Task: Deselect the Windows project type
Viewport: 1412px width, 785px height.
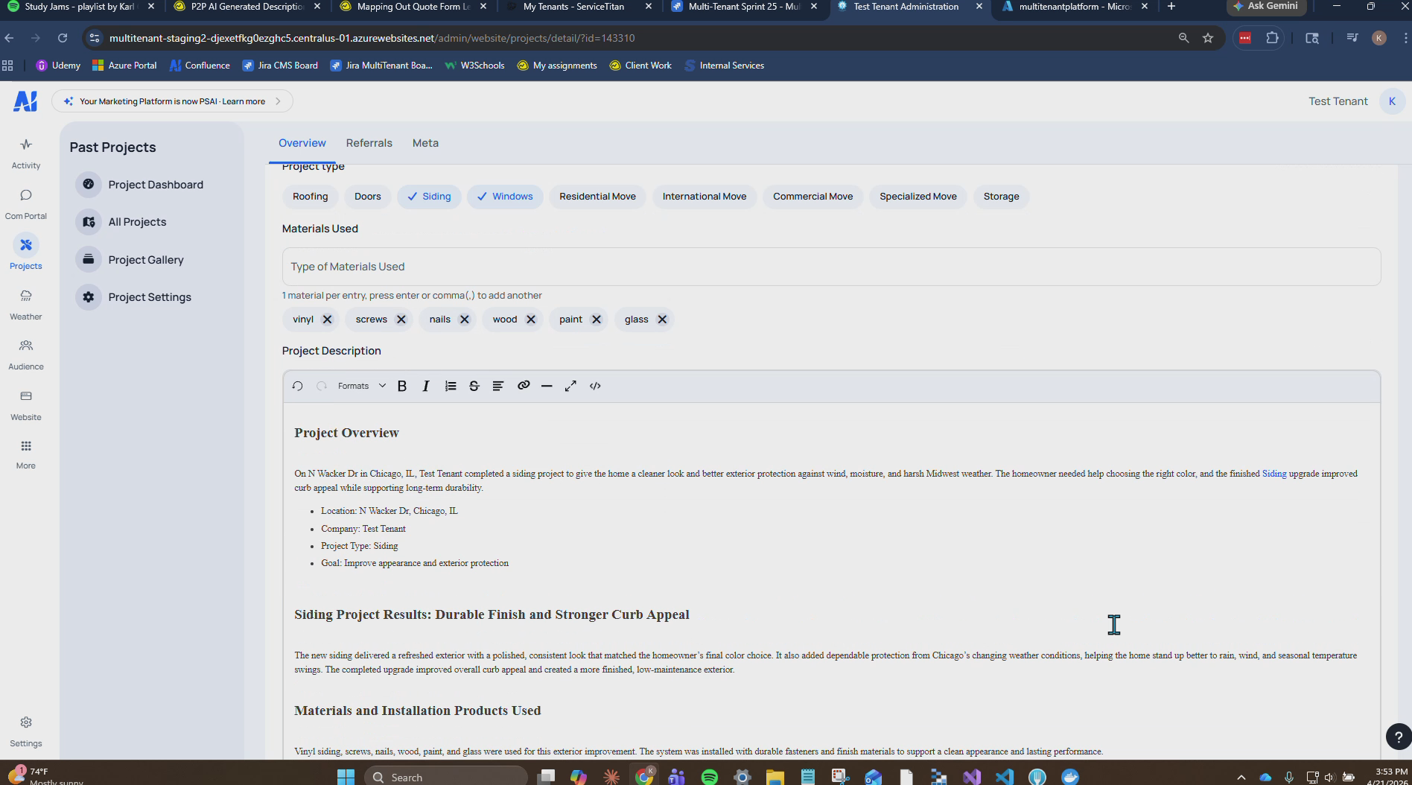Action: coord(505,197)
